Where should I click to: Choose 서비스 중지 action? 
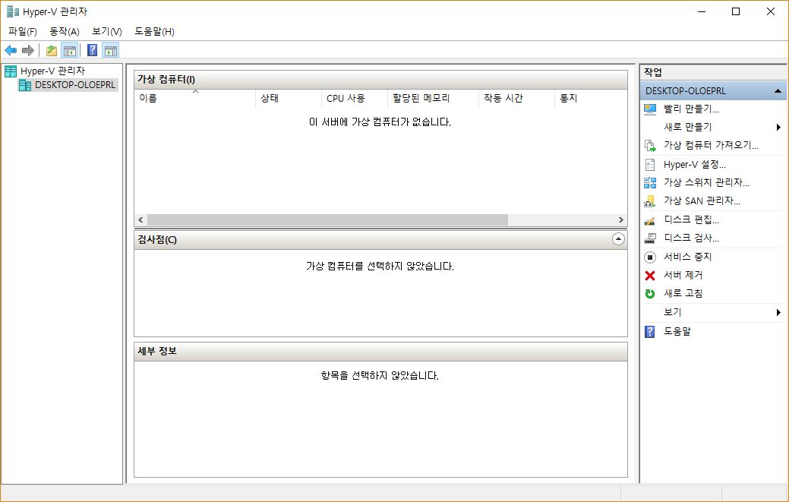pos(687,257)
